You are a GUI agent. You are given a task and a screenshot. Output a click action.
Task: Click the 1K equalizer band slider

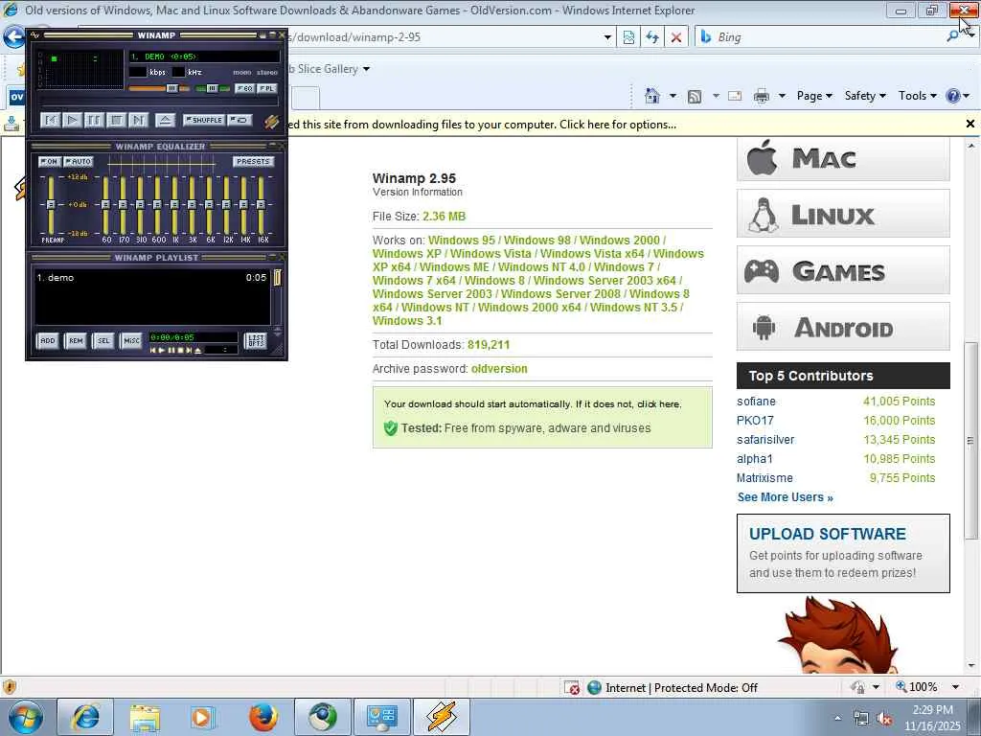tap(174, 205)
